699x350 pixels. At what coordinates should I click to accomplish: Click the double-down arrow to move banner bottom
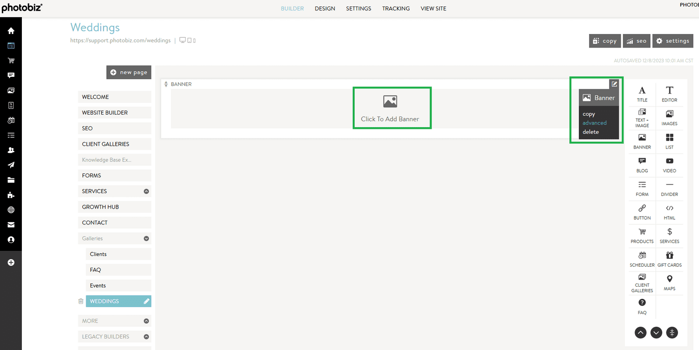tap(672, 333)
